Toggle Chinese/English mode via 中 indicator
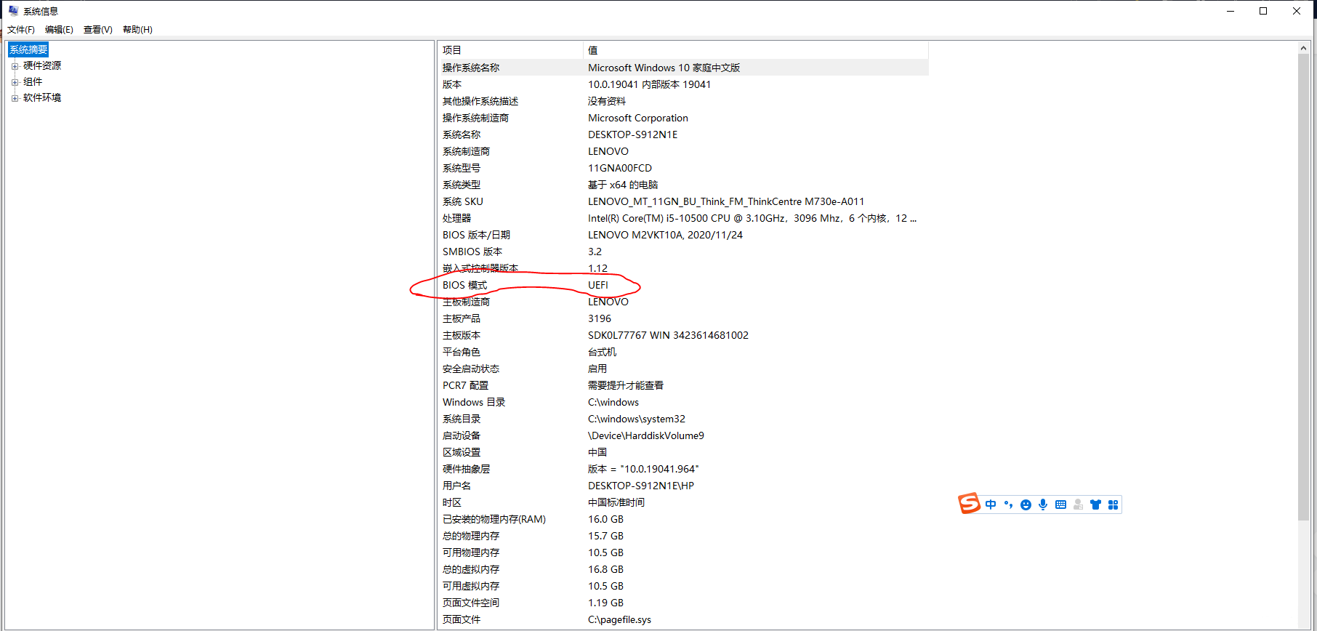The width and height of the screenshot is (1317, 631). tap(991, 505)
